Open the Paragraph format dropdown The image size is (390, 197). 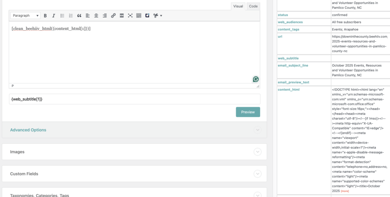[26, 16]
